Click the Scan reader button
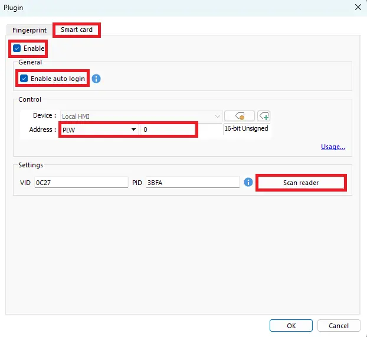The width and height of the screenshot is (367, 337). [x=301, y=183]
